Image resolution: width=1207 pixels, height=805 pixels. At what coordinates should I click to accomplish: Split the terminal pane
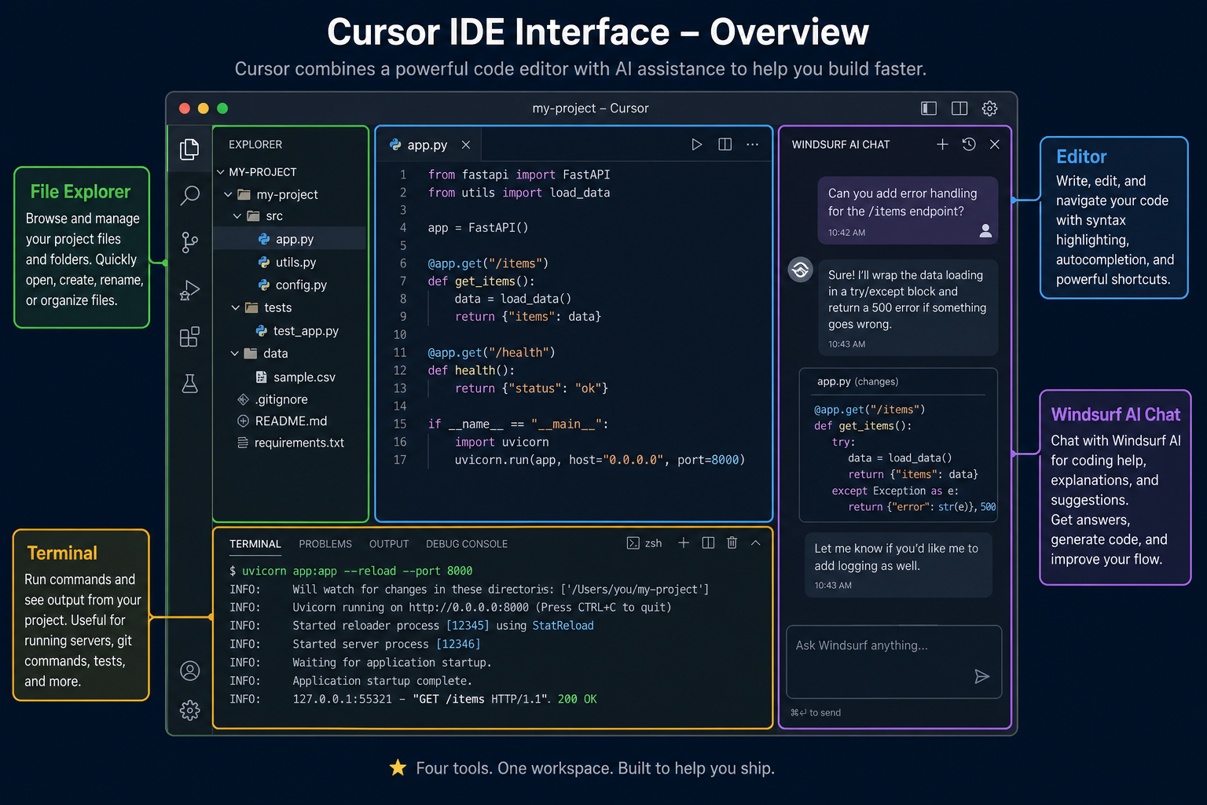(x=708, y=542)
